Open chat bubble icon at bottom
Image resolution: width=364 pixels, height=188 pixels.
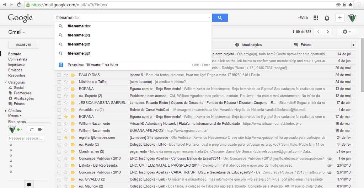29,185
